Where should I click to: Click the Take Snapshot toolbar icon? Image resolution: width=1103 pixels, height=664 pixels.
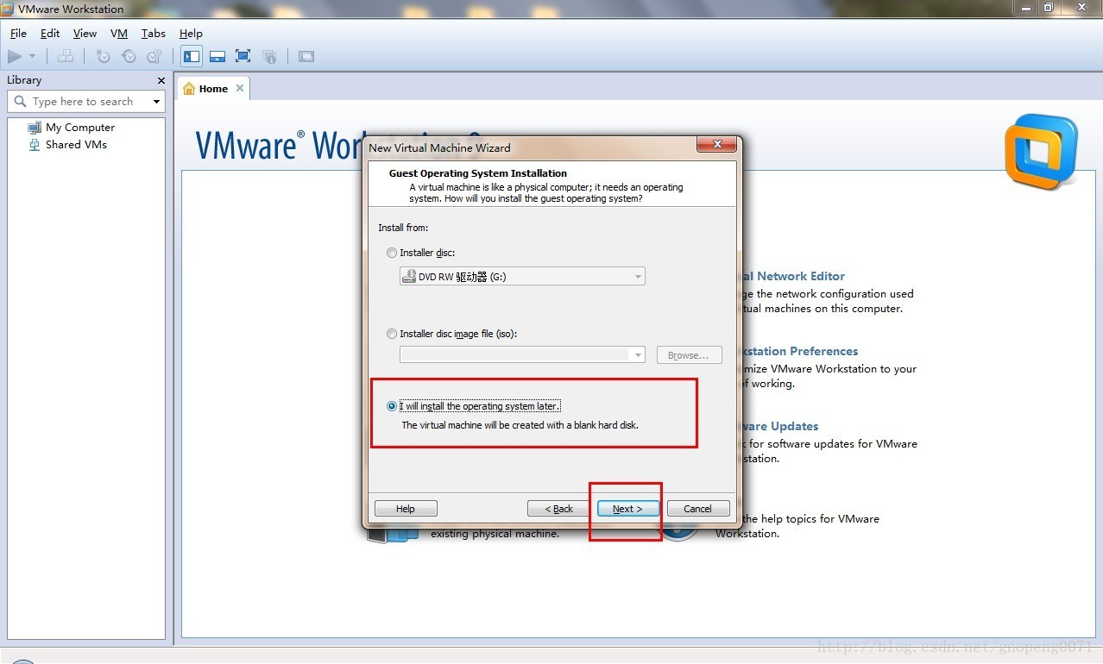click(103, 57)
